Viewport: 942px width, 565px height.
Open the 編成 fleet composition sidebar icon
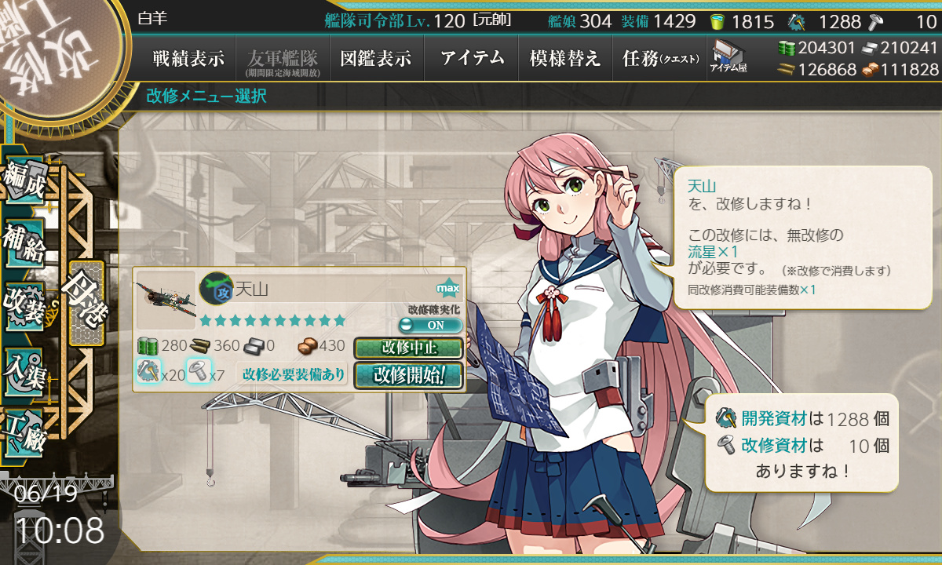click(25, 181)
